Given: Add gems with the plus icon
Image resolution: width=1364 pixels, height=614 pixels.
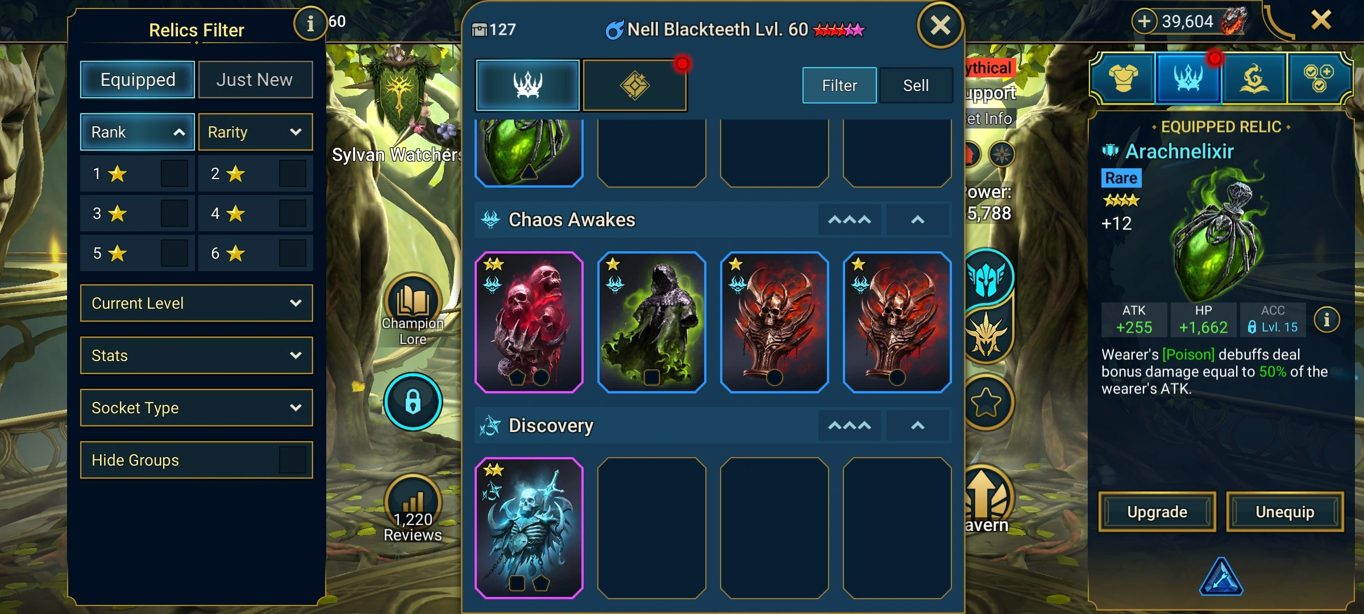Looking at the screenshot, I should coord(1144,22).
